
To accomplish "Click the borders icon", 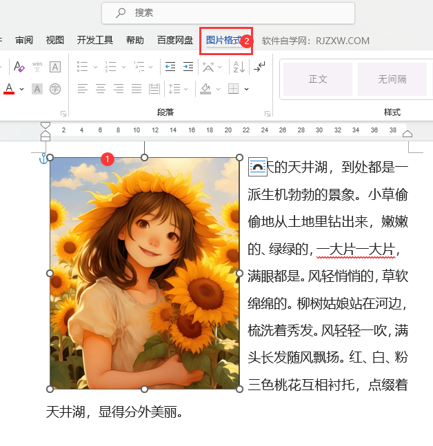I will [233, 89].
